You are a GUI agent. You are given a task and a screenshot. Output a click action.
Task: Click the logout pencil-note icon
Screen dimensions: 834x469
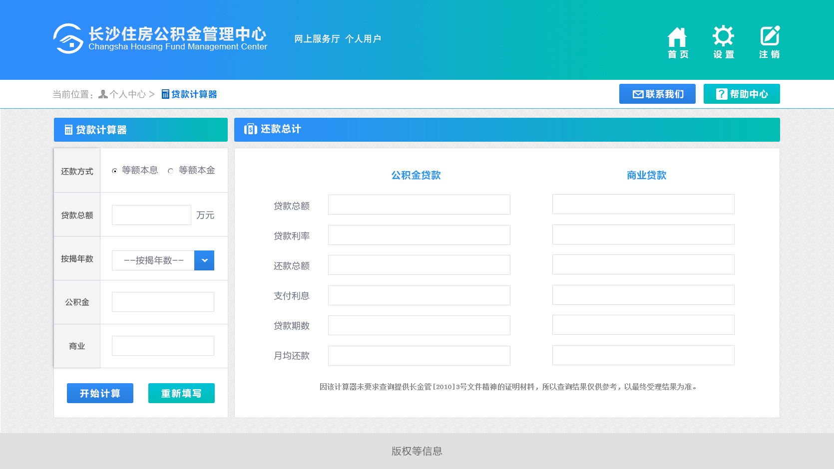point(770,36)
